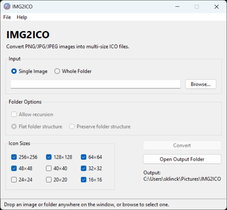Check the 24×24 icon size box
The width and height of the screenshot is (227, 210).
(x=14, y=180)
